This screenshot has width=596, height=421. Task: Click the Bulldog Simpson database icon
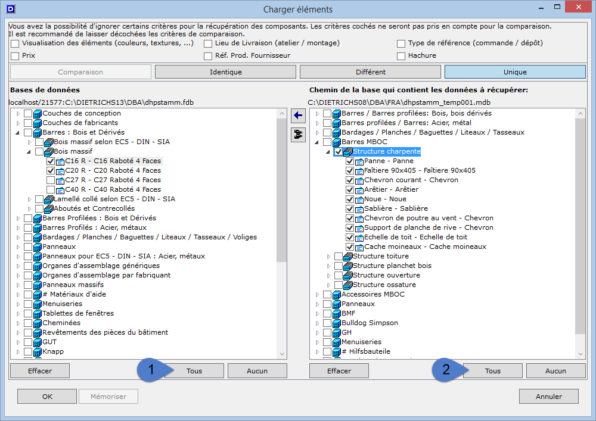[336, 323]
